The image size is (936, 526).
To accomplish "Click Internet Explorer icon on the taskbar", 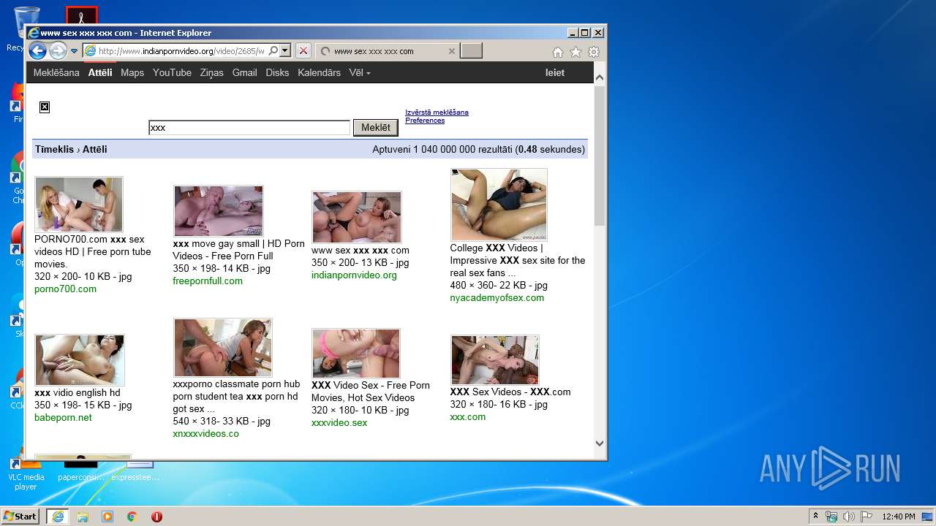I will [58, 517].
